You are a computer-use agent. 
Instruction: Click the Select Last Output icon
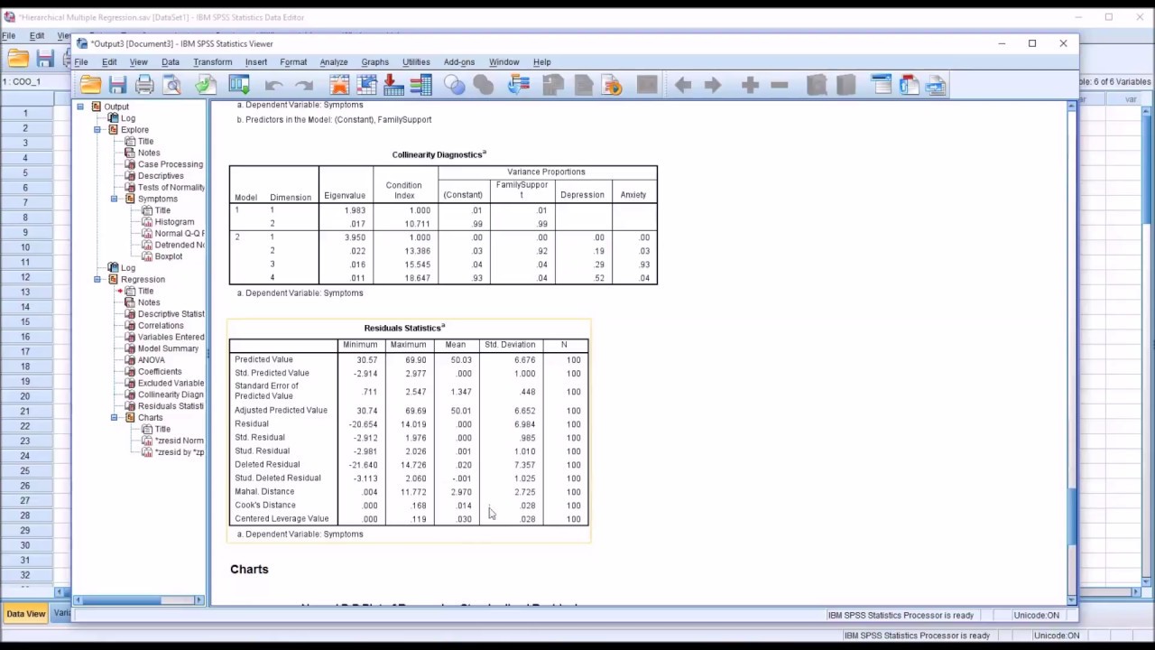(x=518, y=85)
